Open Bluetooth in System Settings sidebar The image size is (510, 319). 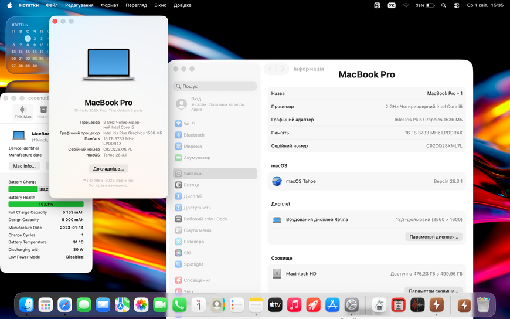pos(215,135)
